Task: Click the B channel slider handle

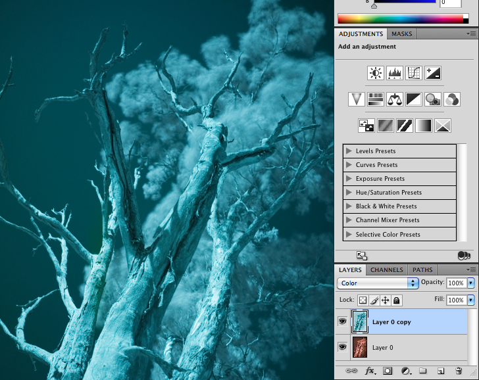Action: click(374, 5)
